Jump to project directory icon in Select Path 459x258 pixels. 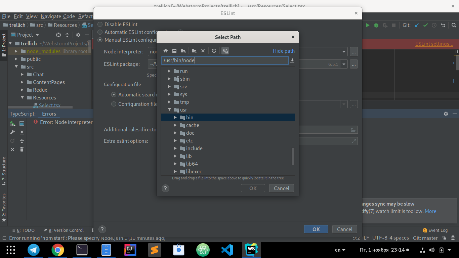(x=183, y=51)
